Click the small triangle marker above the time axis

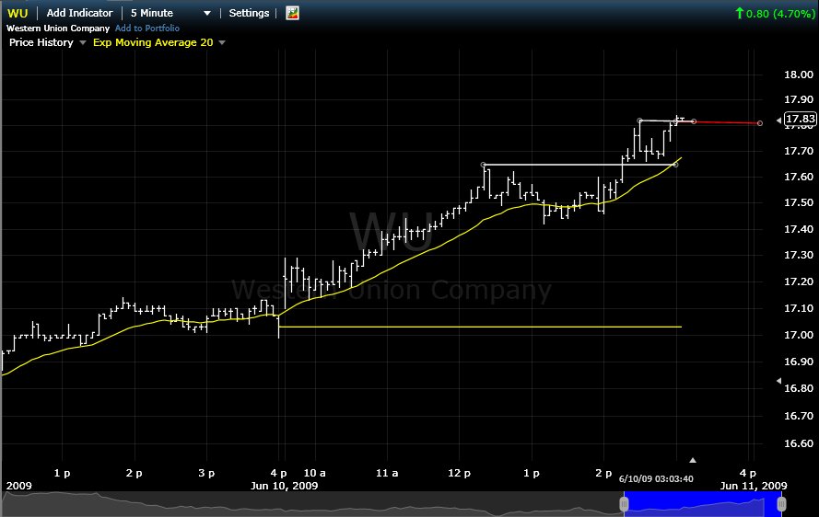[x=693, y=460]
